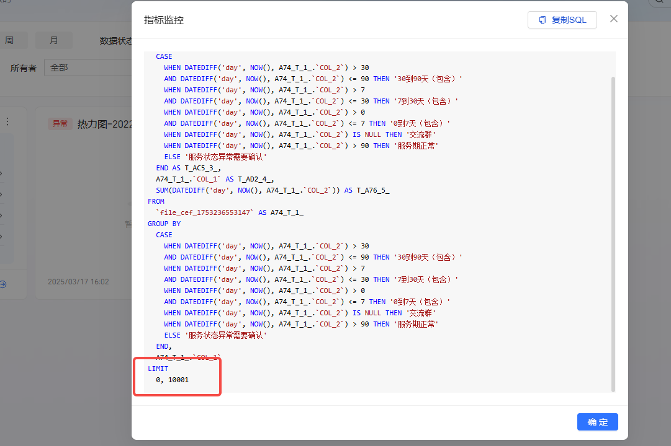Switch to the 周 tab
This screenshot has width=671, height=446.
[9, 40]
